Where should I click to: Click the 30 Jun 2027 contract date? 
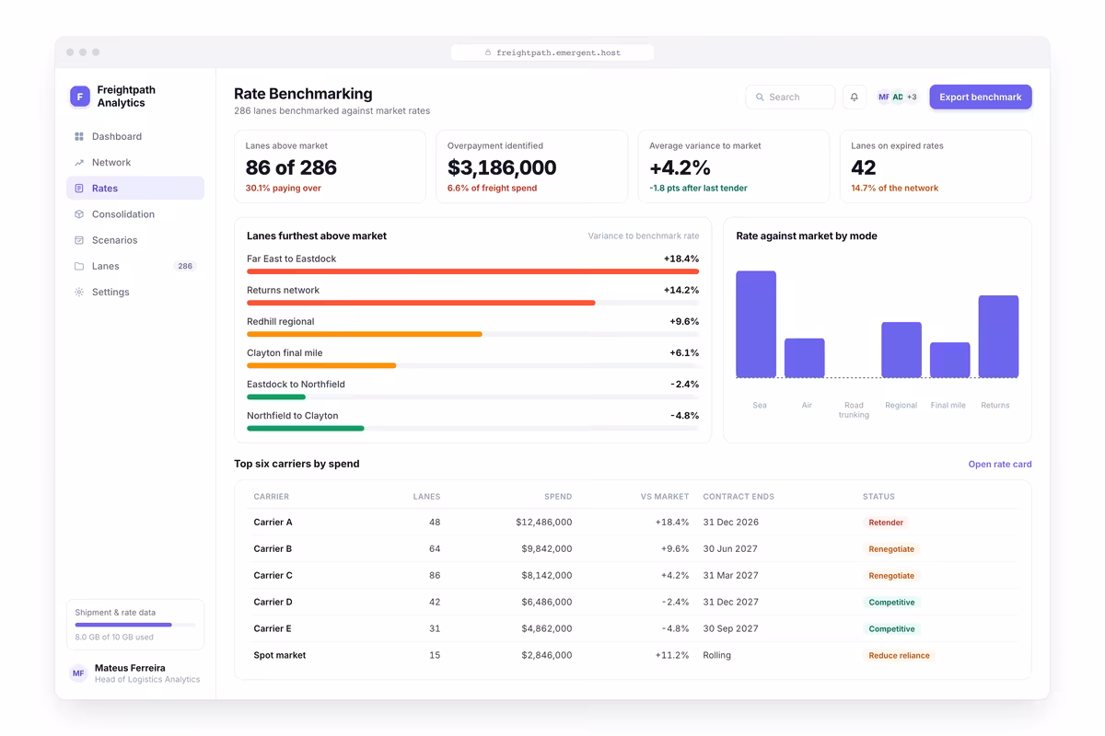[x=730, y=549]
